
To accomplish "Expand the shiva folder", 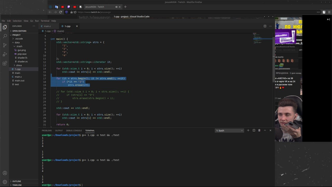I will click(19, 65).
